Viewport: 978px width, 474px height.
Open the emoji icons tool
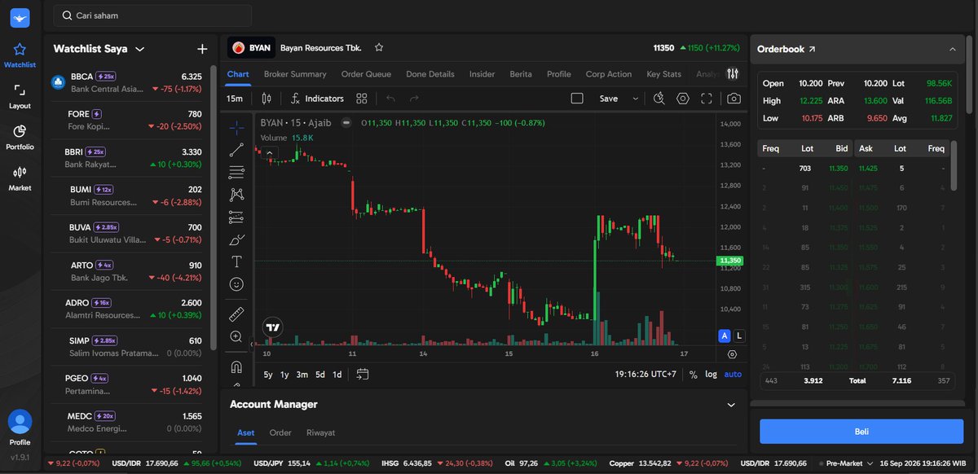tap(236, 284)
